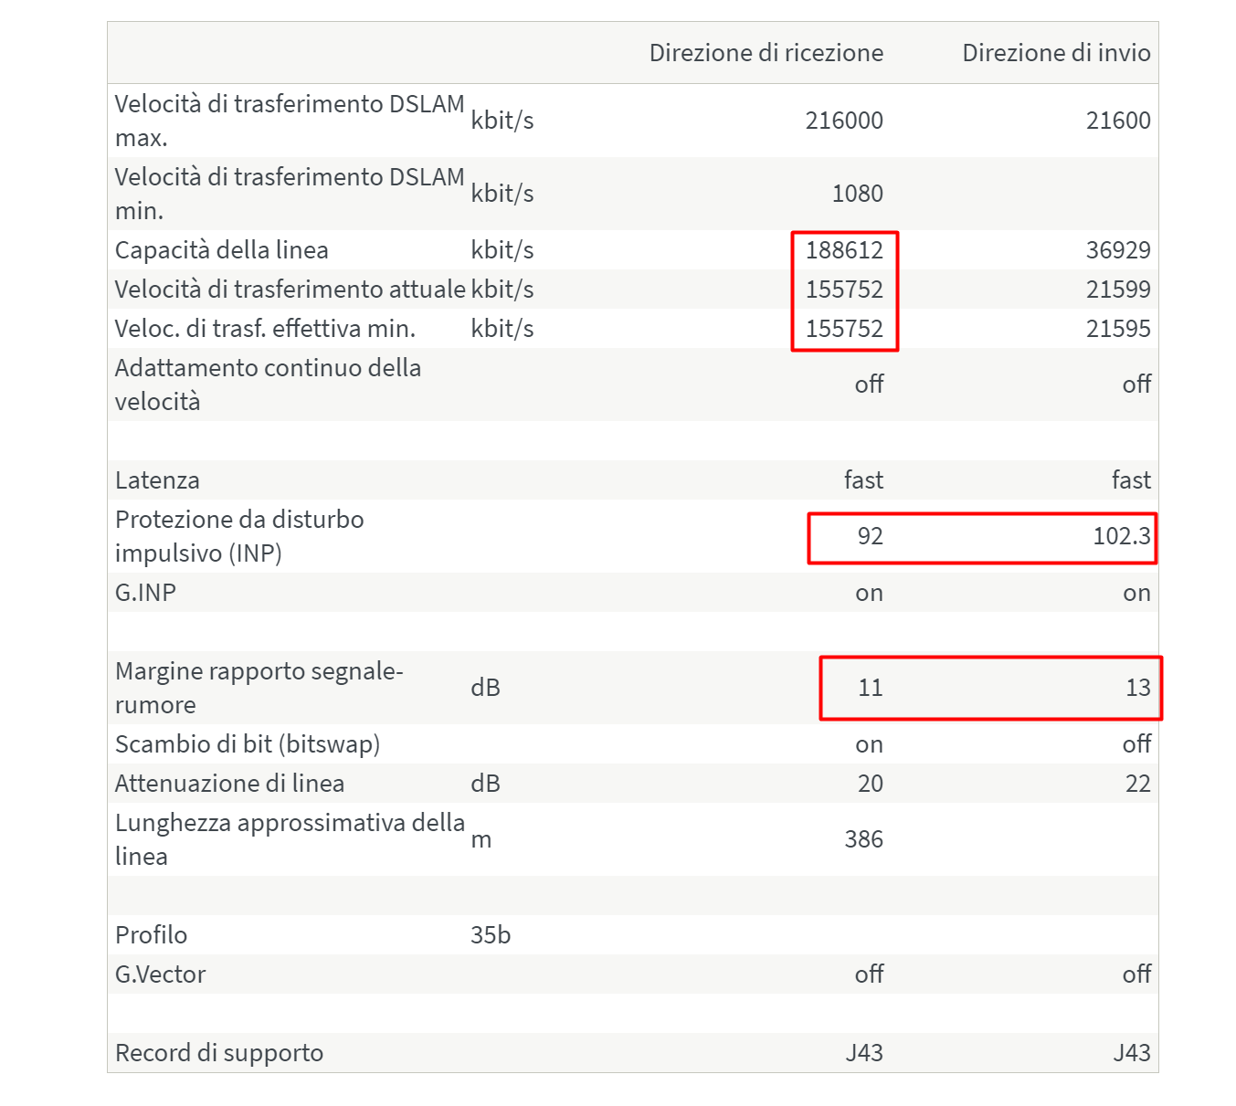Click line capacity send value 36929

[x=1118, y=250]
